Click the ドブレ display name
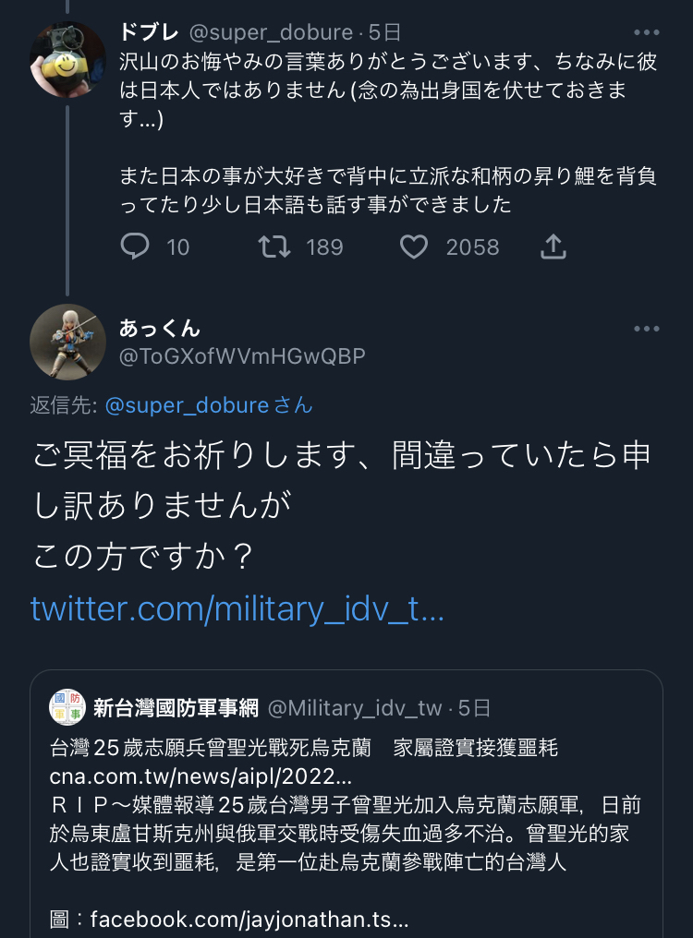Image resolution: width=693 pixels, height=938 pixels. tap(149, 32)
